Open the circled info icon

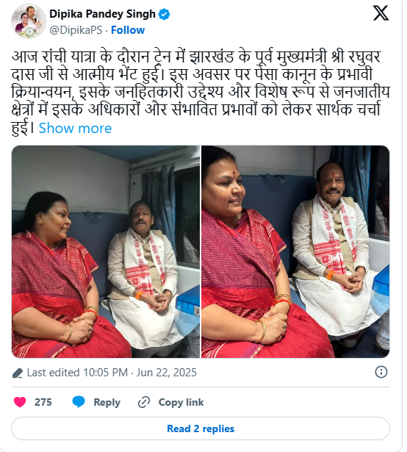381,372
